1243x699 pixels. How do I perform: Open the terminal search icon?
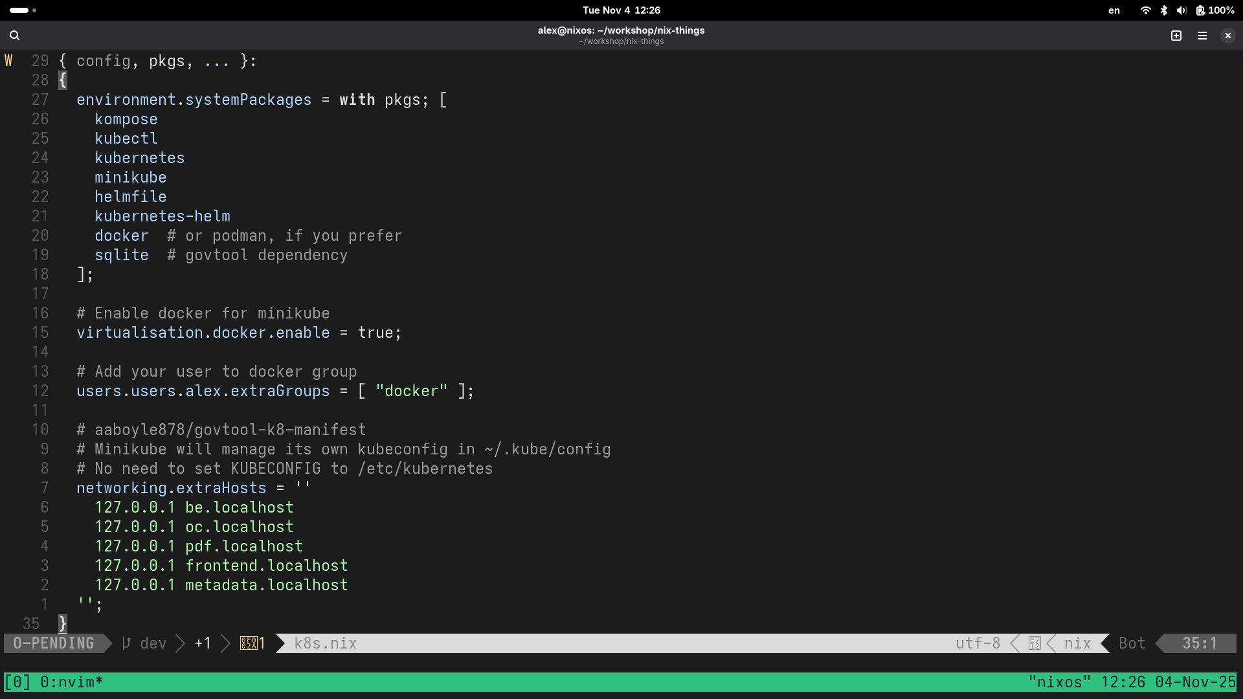click(x=14, y=36)
